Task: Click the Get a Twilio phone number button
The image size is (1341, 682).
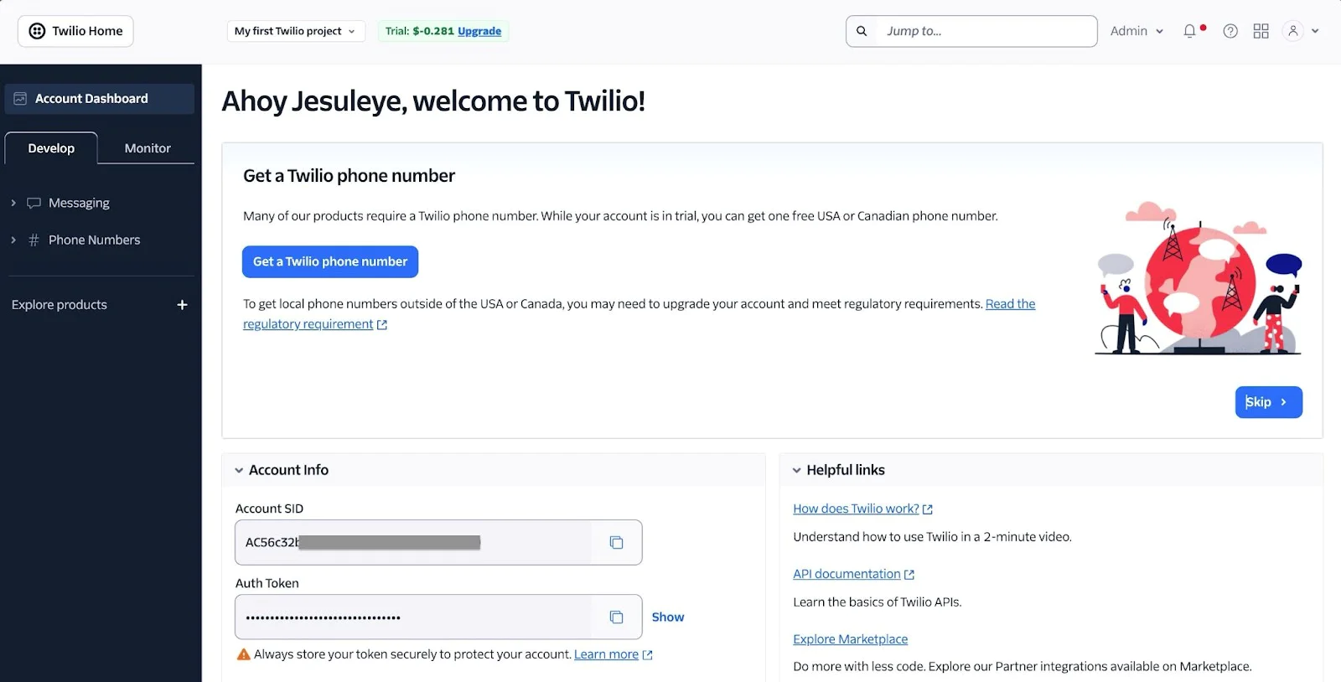Action: point(329,261)
